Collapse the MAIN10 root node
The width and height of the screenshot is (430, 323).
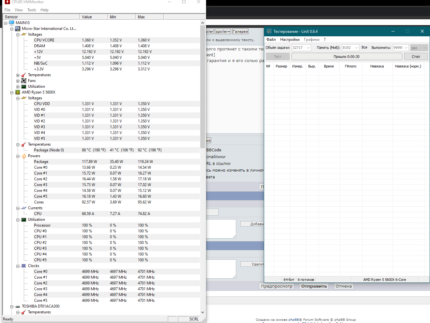tap(6, 23)
